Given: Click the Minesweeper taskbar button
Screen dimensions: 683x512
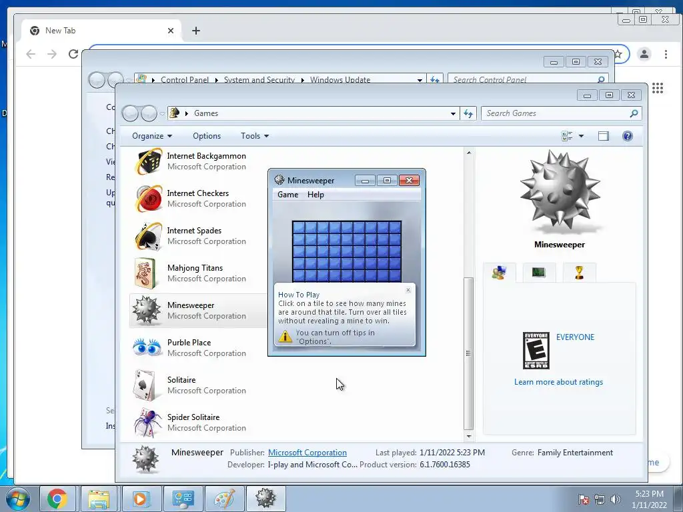Looking at the screenshot, I should (x=265, y=499).
